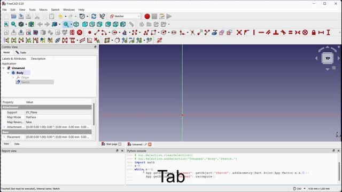The width and height of the screenshot is (342, 192).
Task: Click the red Stop Operation icon
Action: [x=80, y=33]
